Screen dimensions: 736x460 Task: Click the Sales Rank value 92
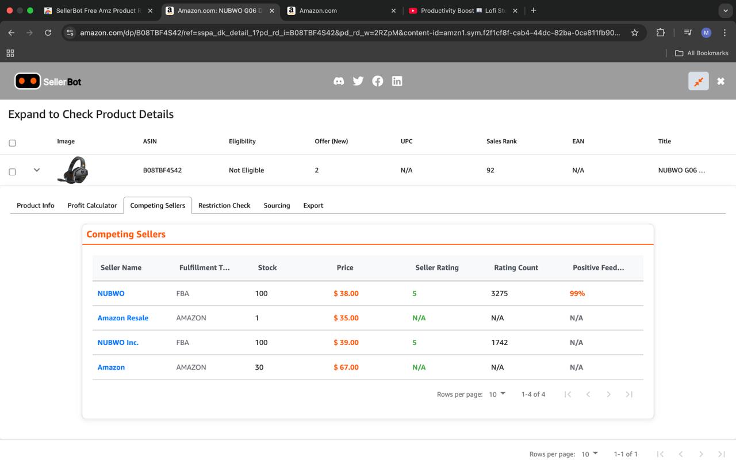(x=490, y=170)
